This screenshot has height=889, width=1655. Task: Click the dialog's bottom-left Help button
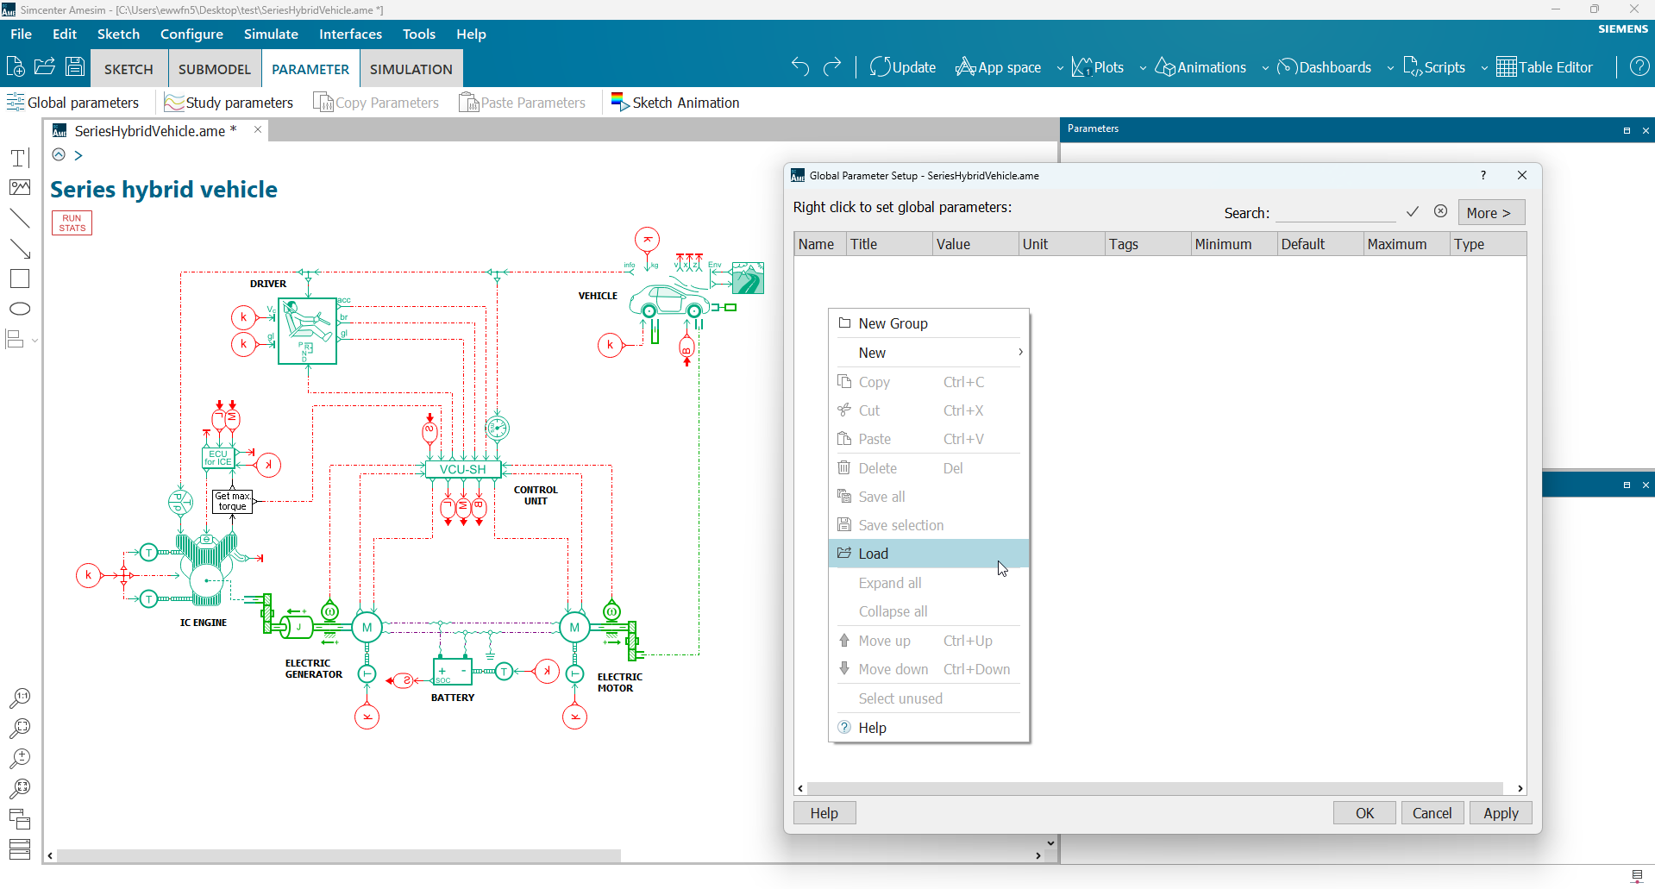824,813
